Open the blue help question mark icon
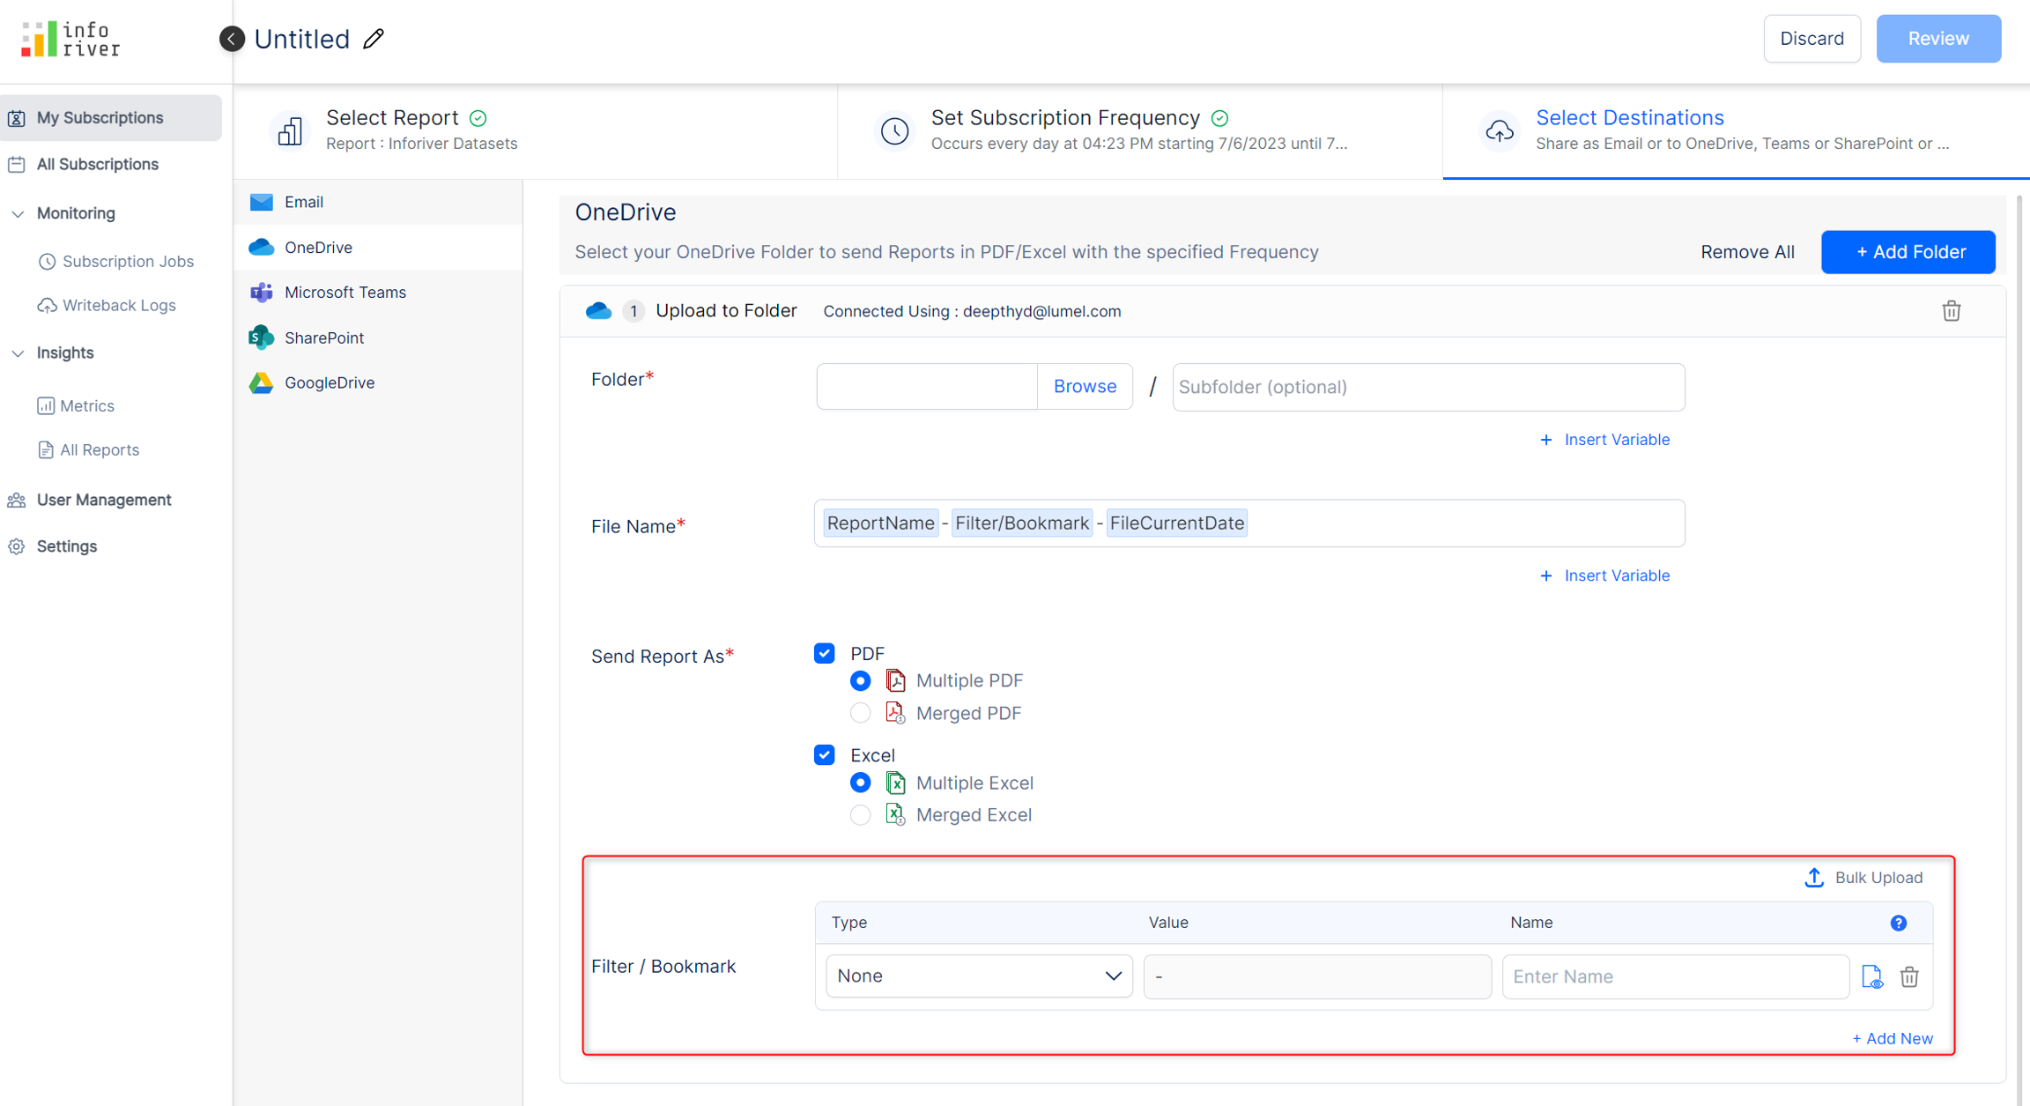Screen dimensions: 2030x1106 1898,923
